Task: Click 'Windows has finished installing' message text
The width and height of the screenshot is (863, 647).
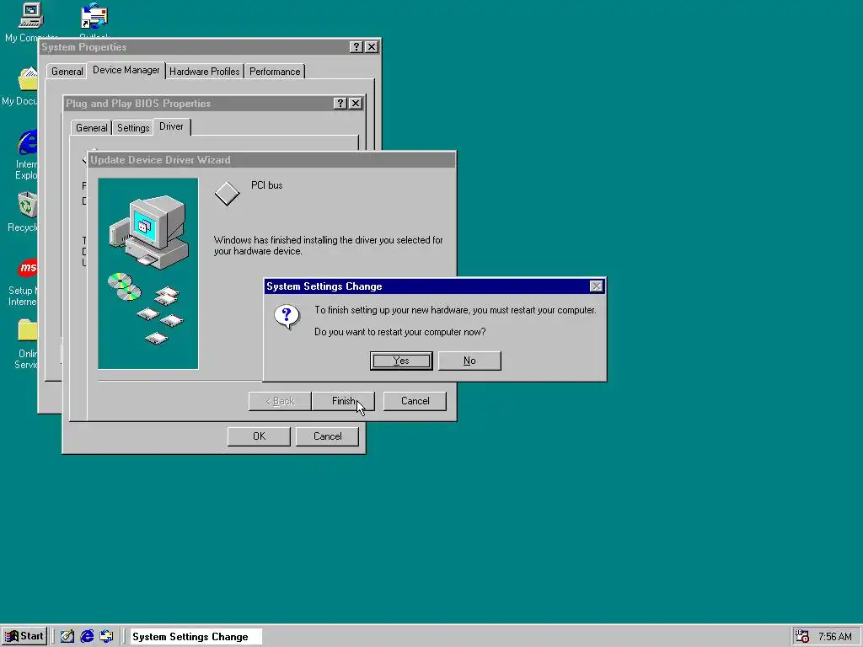Action: tap(328, 245)
